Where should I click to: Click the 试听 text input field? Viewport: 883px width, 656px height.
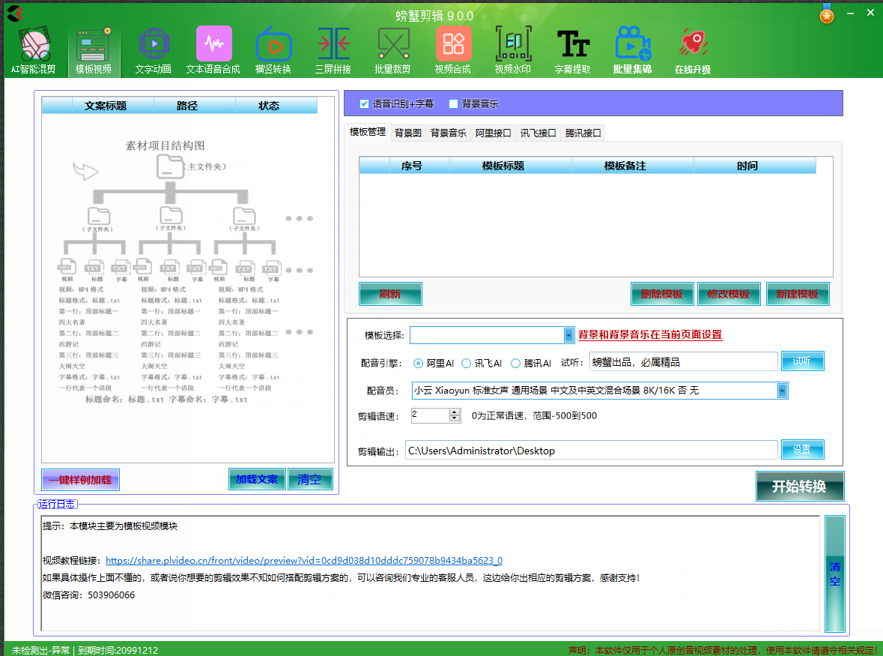pyautogui.click(x=683, y=362)
